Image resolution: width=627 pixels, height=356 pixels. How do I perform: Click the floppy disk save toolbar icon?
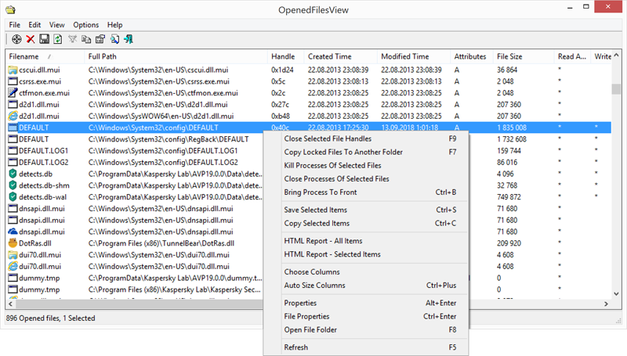coord(44,39)
